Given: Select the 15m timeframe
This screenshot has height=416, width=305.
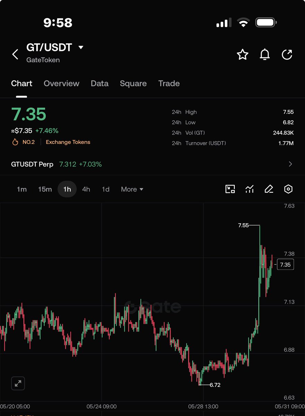Looking at the screenshot, I should click(x=45, y=189).
